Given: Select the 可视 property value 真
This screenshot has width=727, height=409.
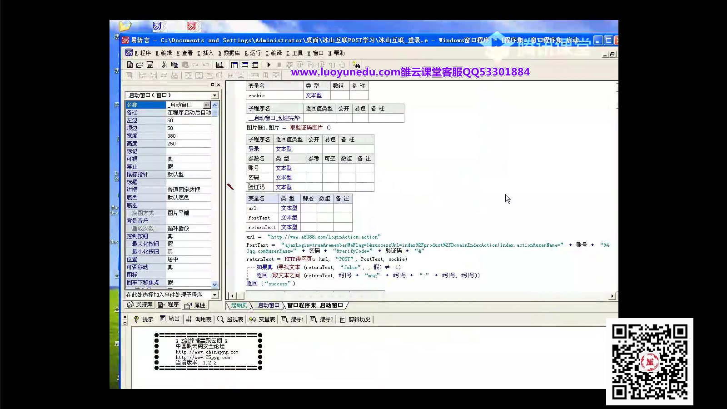Looking at the screenshot, I should (x=189, y=159).
